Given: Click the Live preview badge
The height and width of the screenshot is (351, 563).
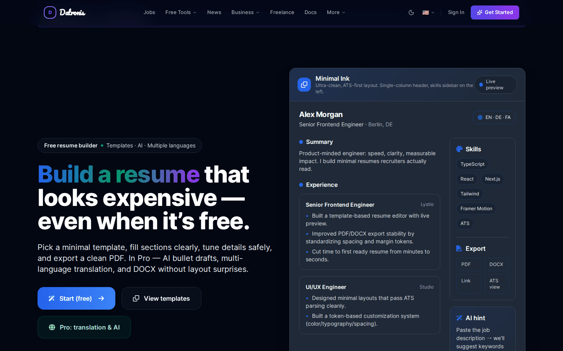Looking at the screenshot, I should [496, 85].
